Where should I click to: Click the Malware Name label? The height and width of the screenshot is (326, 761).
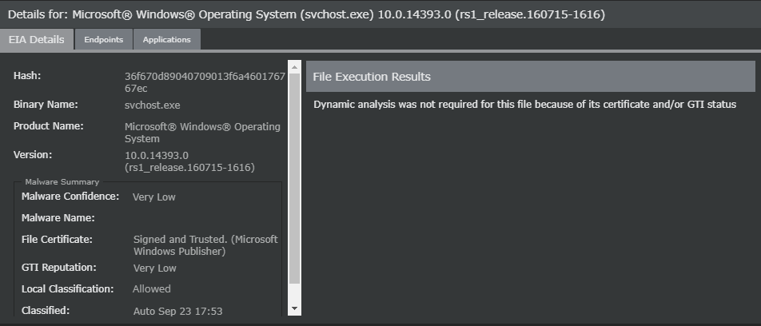pos(58,218)
